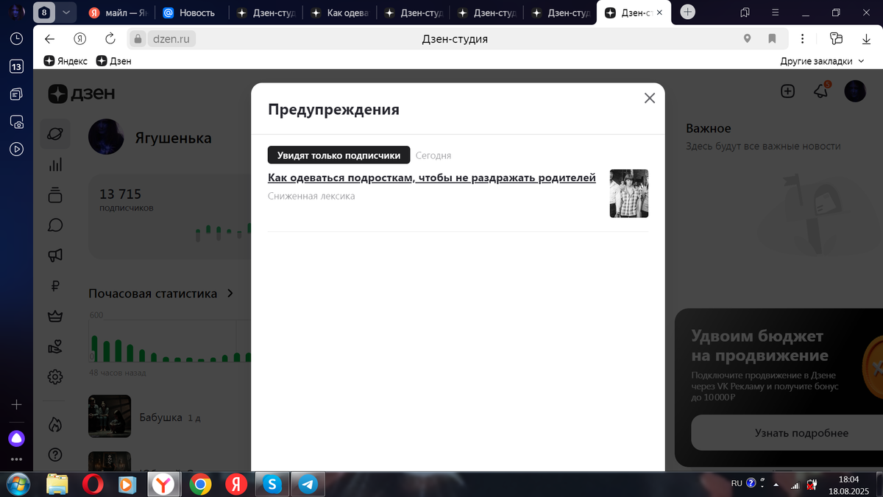Click Yandex home Я button
Screen dimensions: 883x497
point(80,39)
